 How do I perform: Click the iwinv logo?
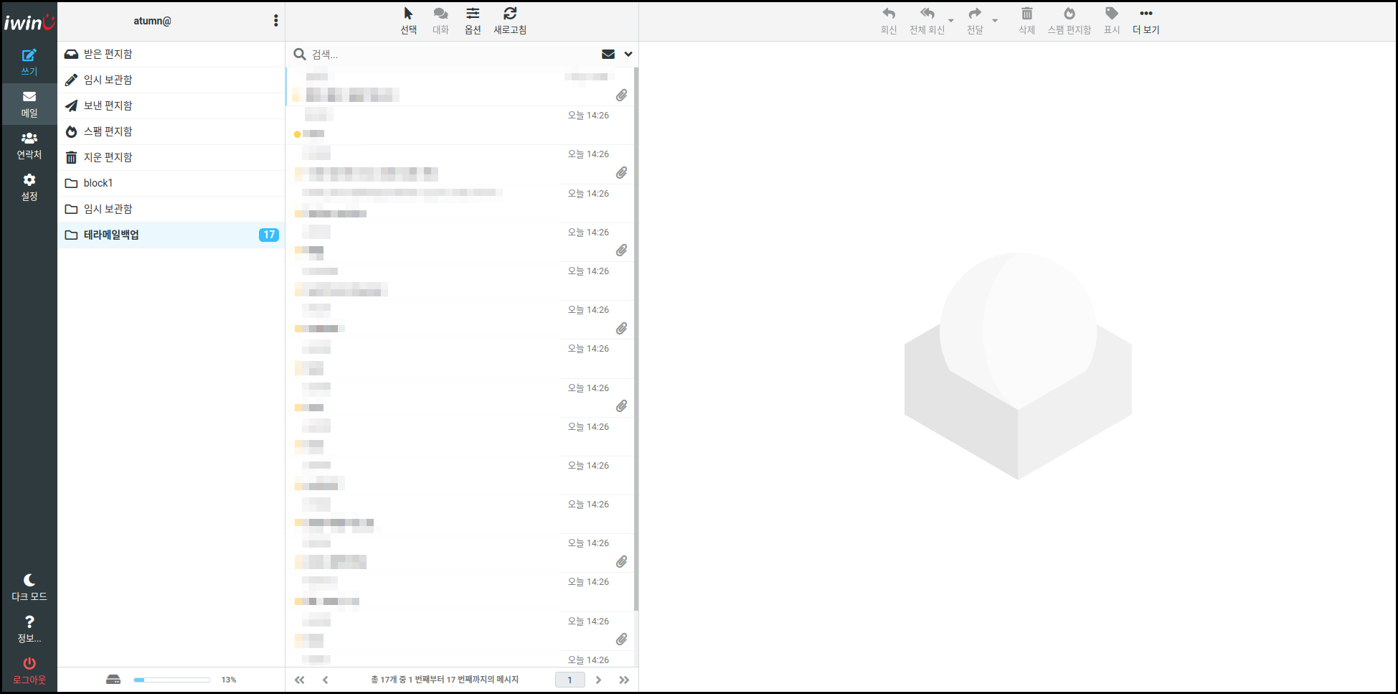pos(29,22)
